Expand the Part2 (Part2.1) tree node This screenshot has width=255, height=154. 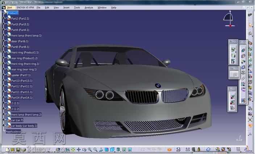(4, 18)
